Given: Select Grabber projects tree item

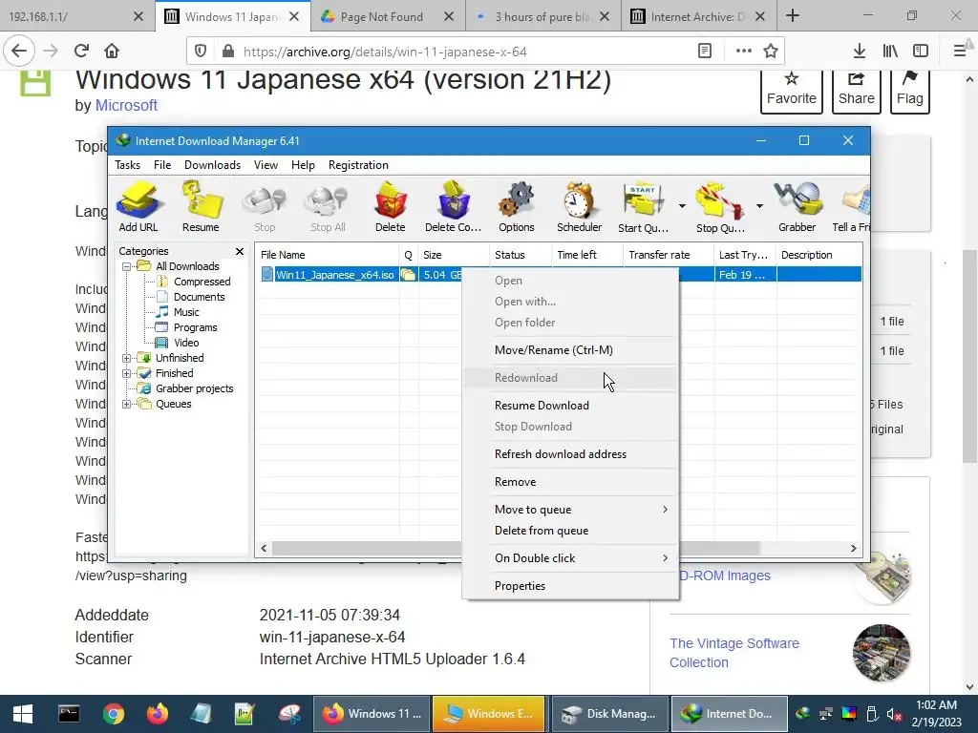Looking at the screenshot, I should [x=194, y=389].
